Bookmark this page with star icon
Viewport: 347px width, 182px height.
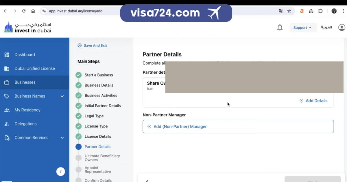point(289,11)
